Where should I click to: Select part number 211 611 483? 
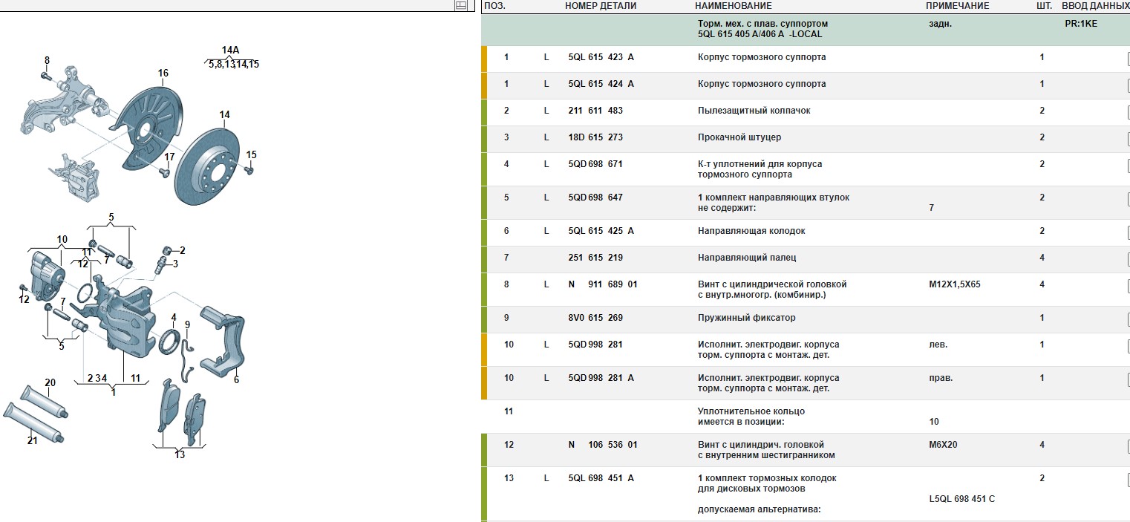(595, 111)
